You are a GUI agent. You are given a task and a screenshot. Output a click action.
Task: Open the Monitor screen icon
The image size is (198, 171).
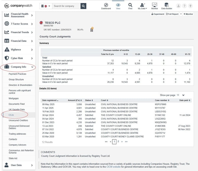pos(155,5)
